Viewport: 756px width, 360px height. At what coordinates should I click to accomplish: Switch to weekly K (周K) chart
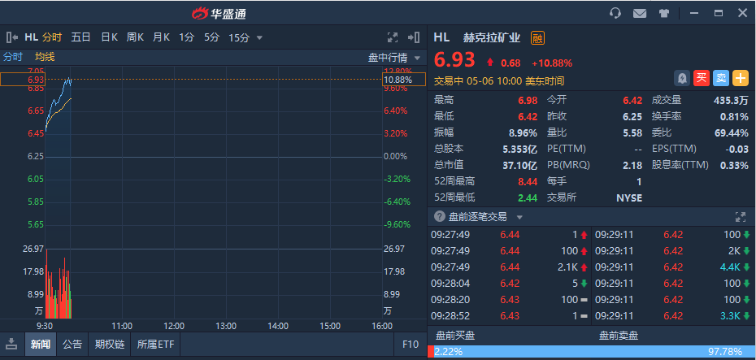pyautogui.click(x=135, y=37)
